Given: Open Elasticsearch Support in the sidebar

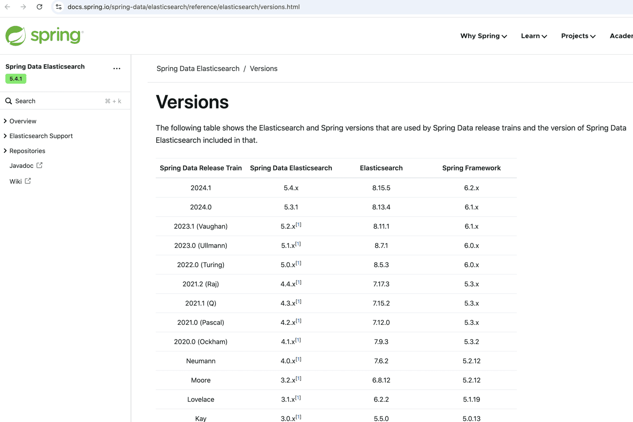Looking at the screenshot, I should [41, 136].
